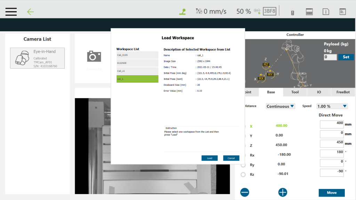This screenshot has width=356, height=200.
Task: Switch to the FreeBot tab
Action: coord(343,92)
